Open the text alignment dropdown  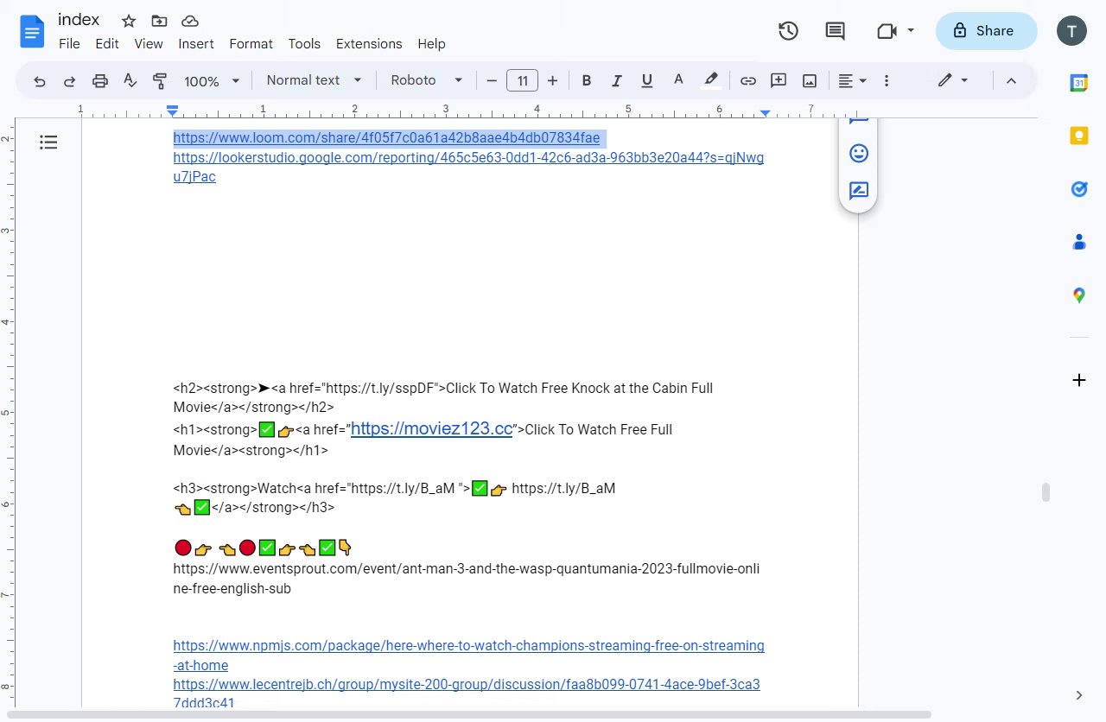[x=852, y=80]
